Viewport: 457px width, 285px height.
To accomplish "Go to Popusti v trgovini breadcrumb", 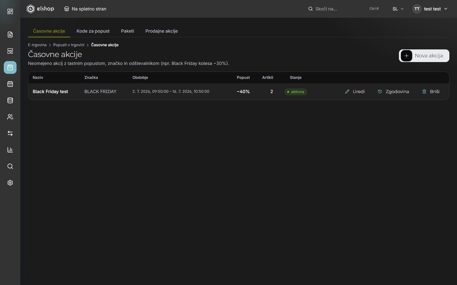I will (69, 45).
